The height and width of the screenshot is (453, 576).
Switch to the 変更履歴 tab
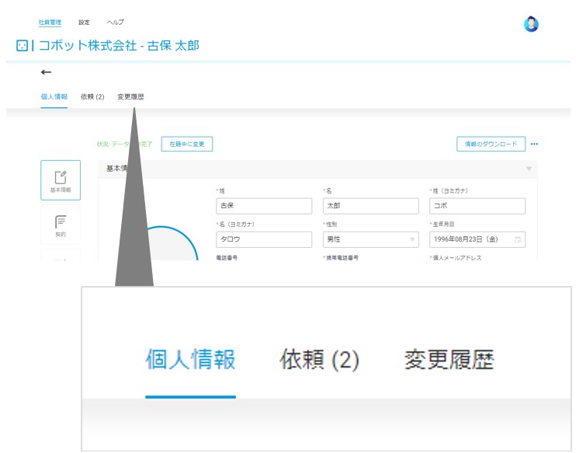pyautogui.click(x=130, y=96)
